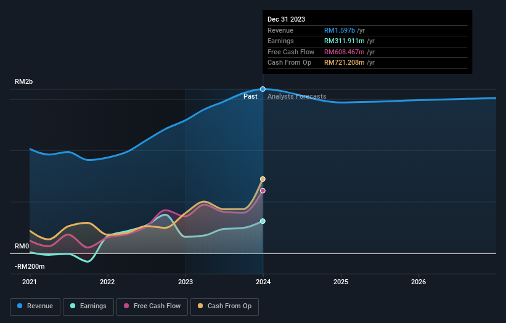
Task: Click the 2023 x-axis label
Action: tap(186, 282)
